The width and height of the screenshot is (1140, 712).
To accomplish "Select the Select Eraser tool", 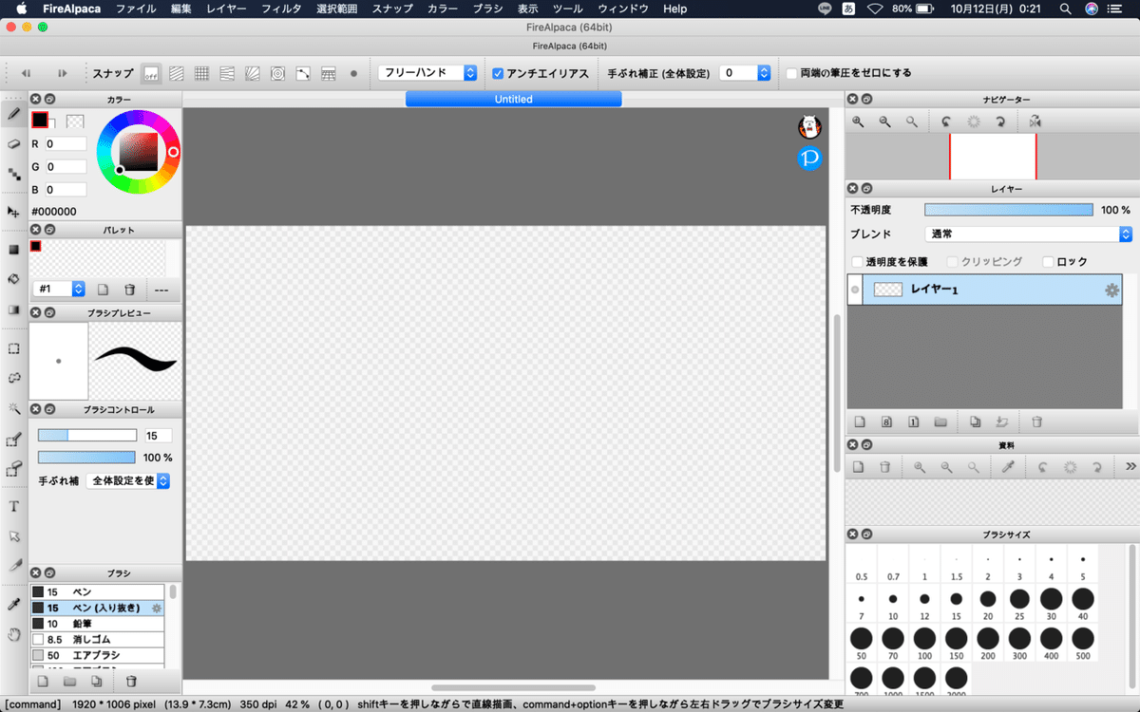I will (x=13, y=469).
